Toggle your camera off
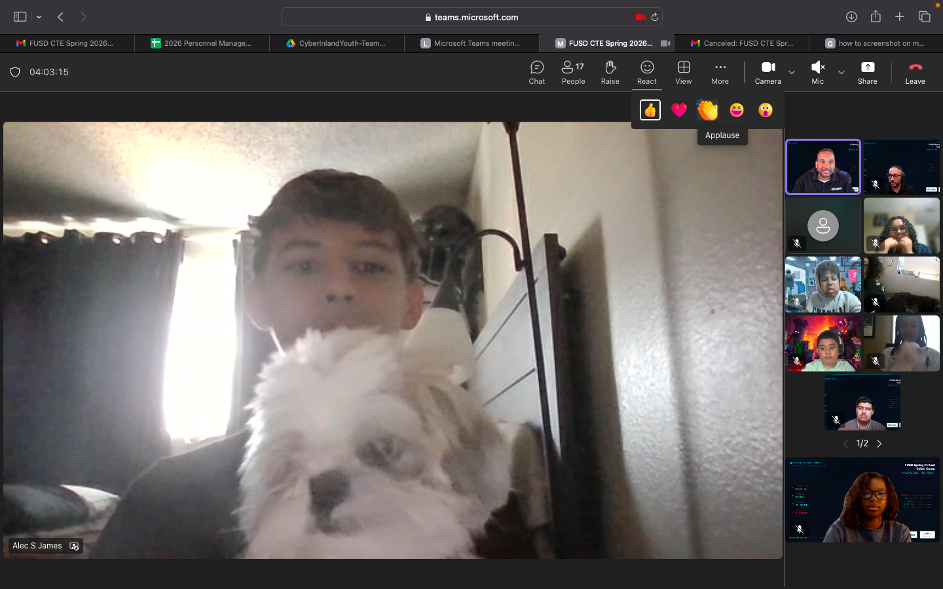 [767, 72]
